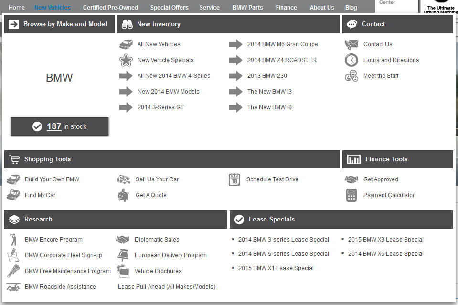Viewport: 458px width, 305px height.
Task: Click the pushpin icon beside European Delivery Program
Action: 123,255
